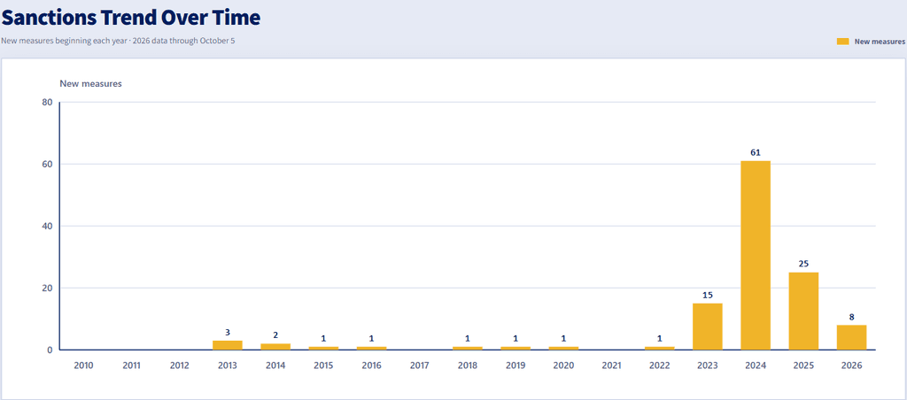This screenshot has width=907, height=400.
Task: Click the 2017 x-axis label
Action: coord(419,365)
